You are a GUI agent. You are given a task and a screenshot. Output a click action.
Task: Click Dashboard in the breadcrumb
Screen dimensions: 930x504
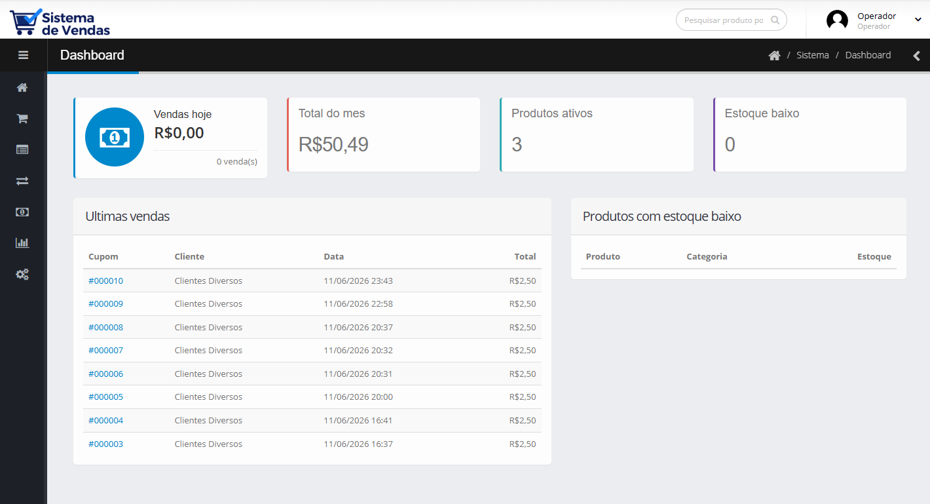[868, 55]
